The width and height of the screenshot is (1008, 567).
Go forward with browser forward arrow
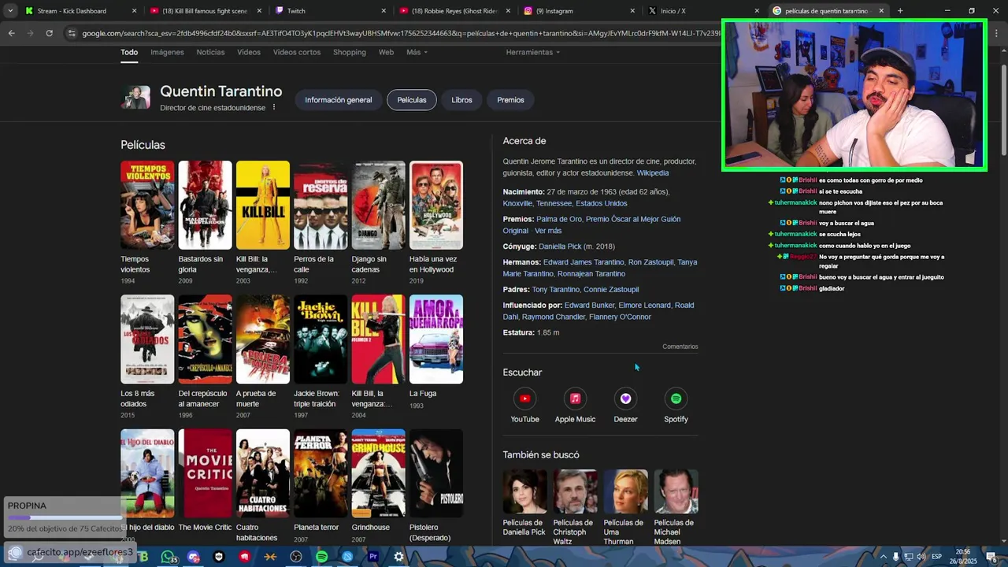tap(30, 33)
